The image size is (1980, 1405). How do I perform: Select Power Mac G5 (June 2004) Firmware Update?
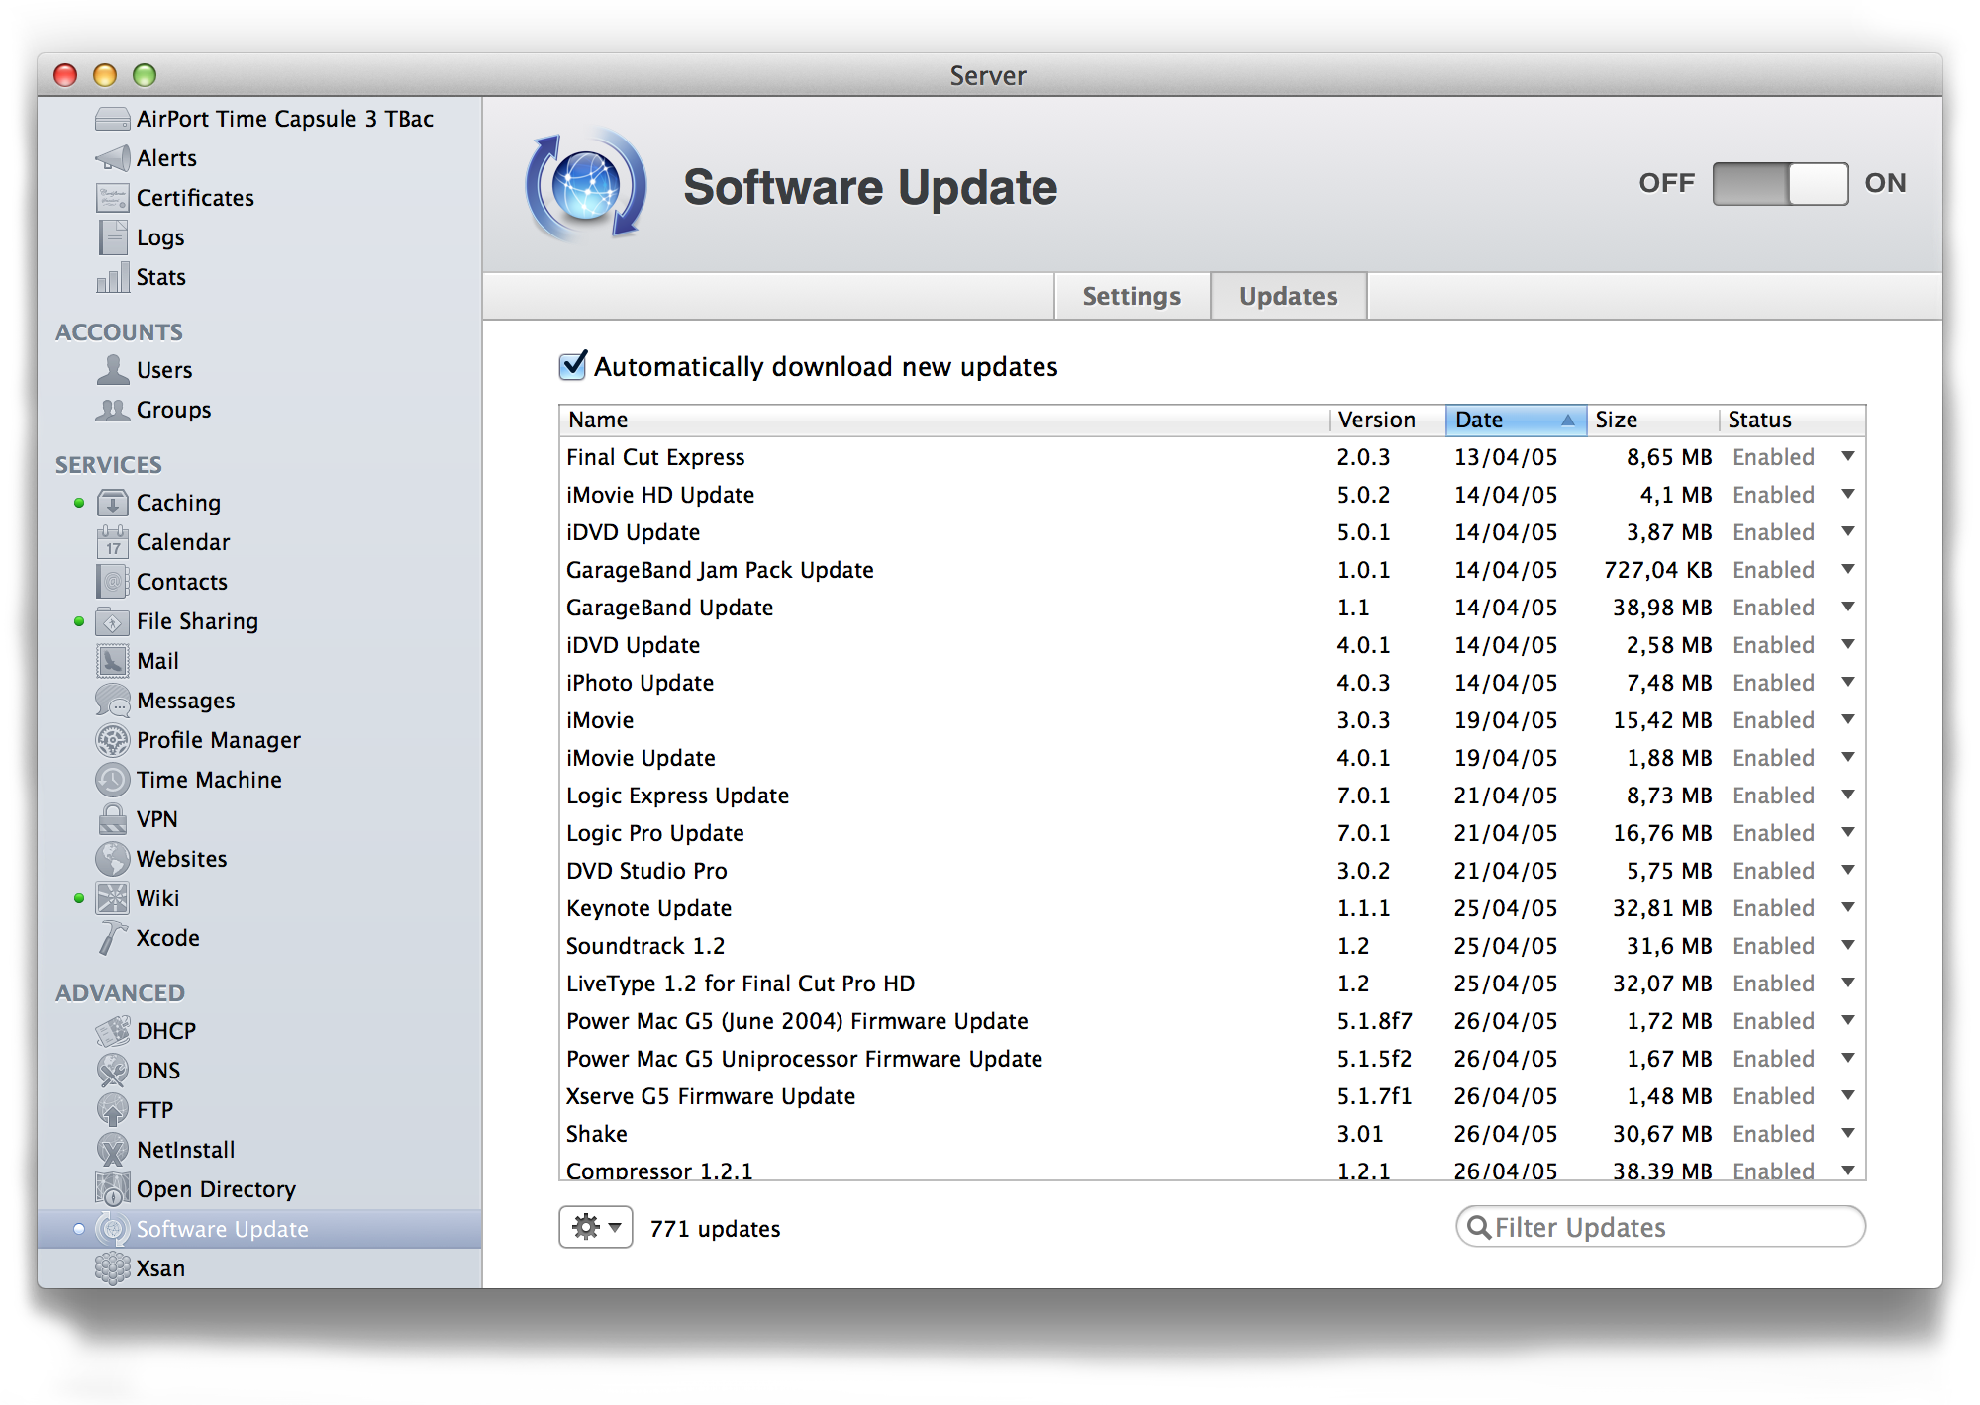(x=1212, y=1021)
